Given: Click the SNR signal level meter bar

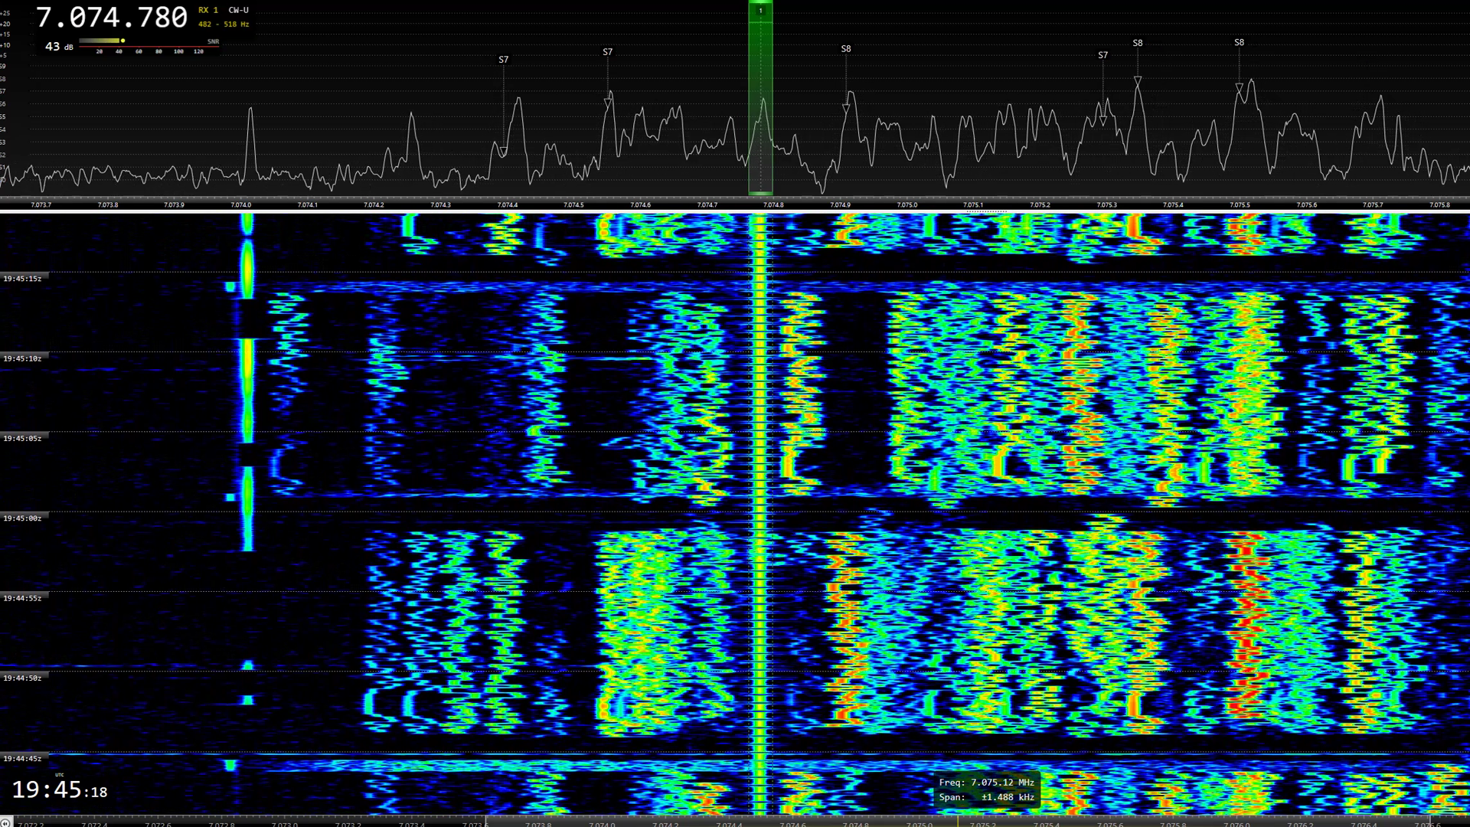Looking at the screenshot, I should [100, 41].
